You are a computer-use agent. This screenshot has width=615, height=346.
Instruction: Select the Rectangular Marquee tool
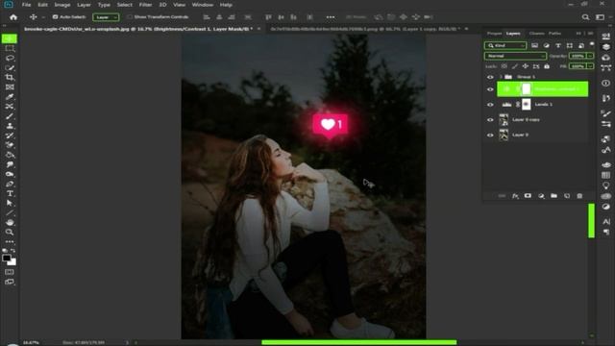tap(10, 48)
